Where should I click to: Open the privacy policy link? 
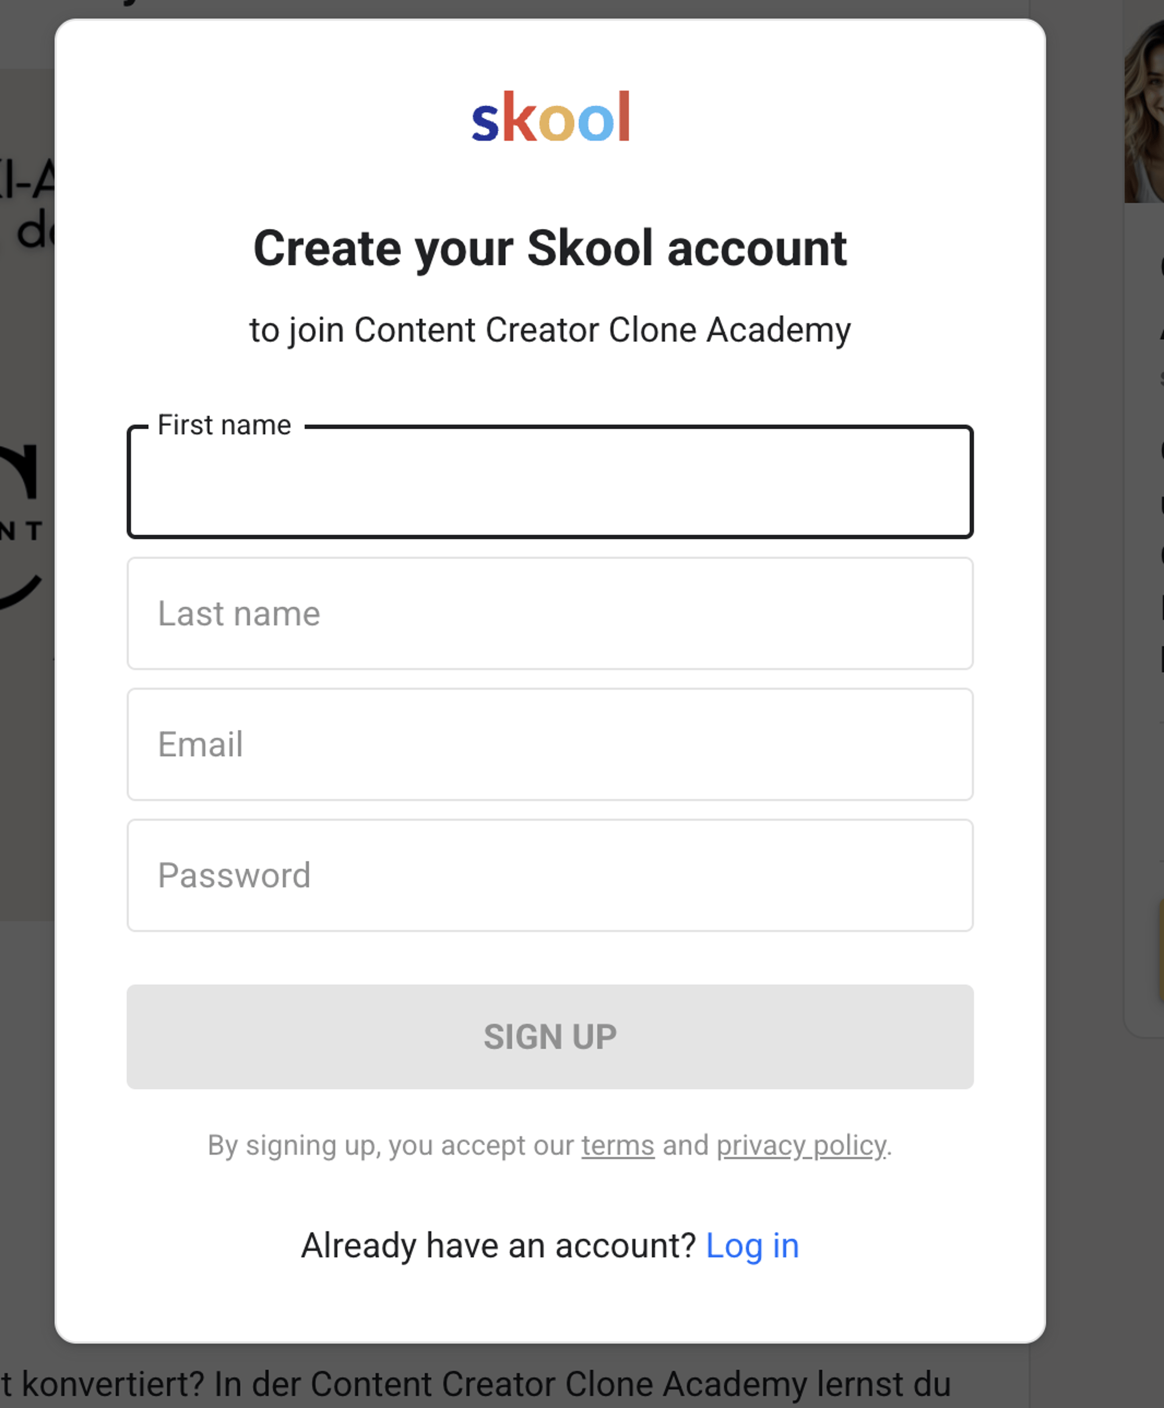coord(801,1146)
